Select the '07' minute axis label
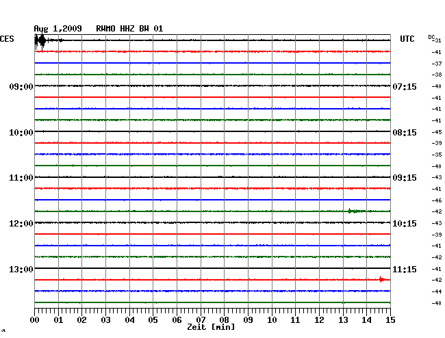This screenshot has height=338, width=445. click(201, 320)
